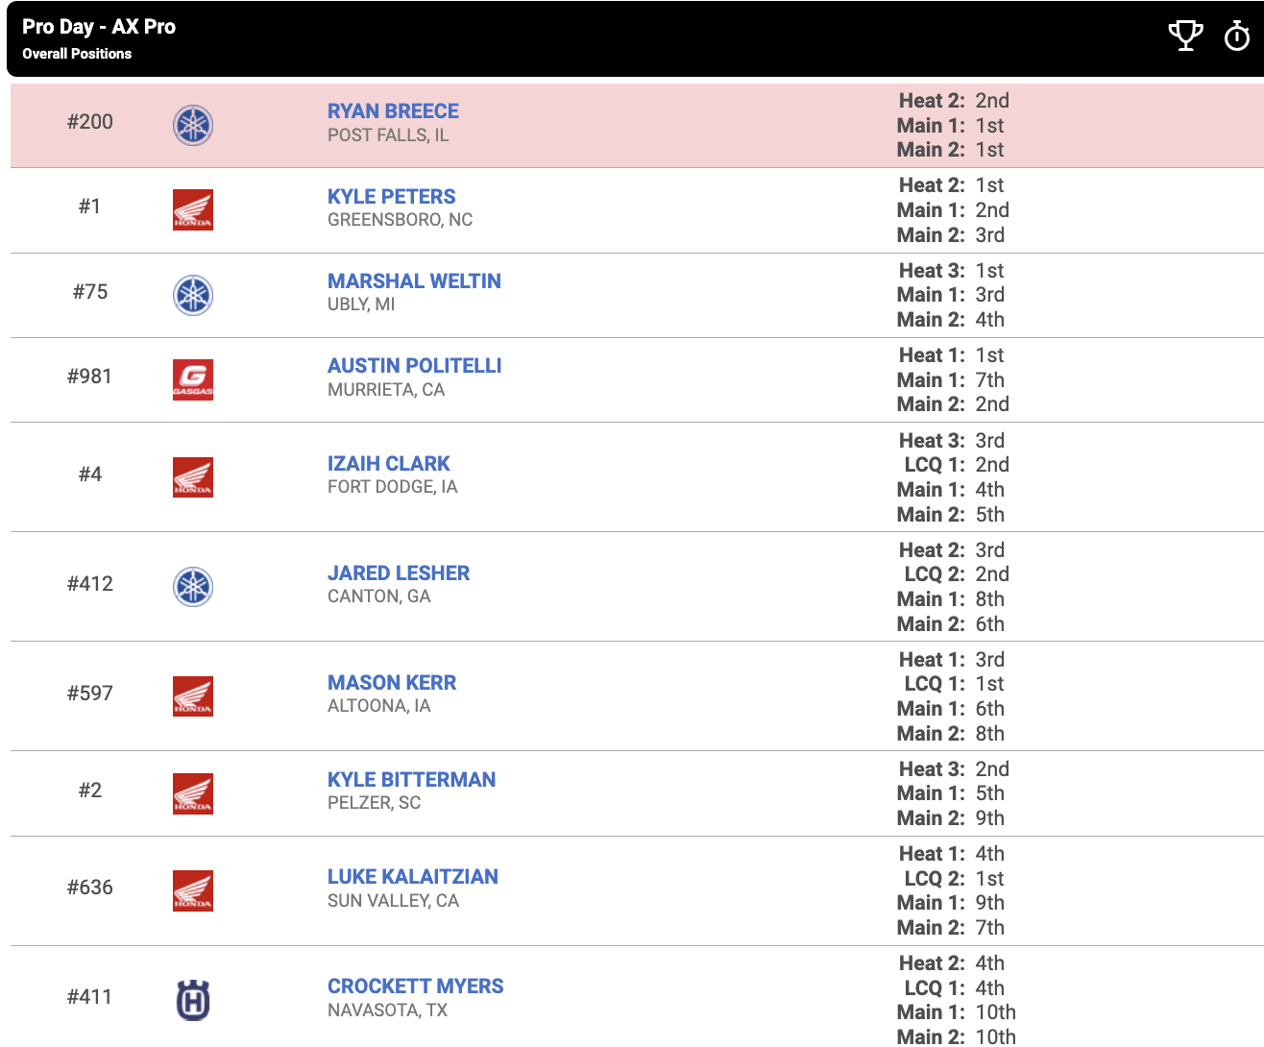The height and width of the screenshot is (1047, 1264).
Task: Select Kyle Bitterman's name link
Action: 411,780
